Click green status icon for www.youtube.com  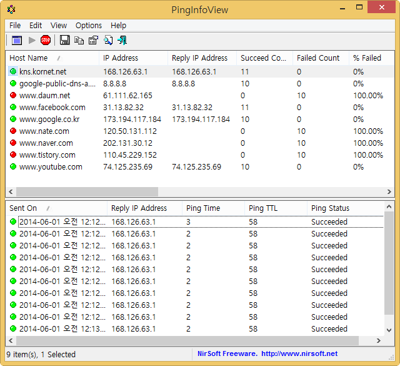[x=13, y=166]
